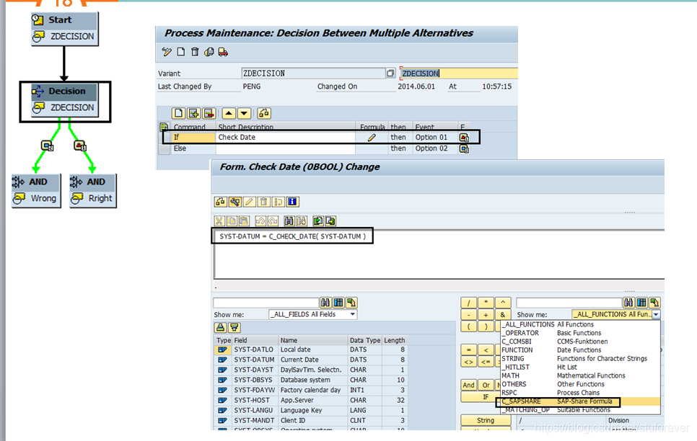Select the SYST-DATUM Current Date row
This screenshot has width=697, height=441.
pos(310,360)
